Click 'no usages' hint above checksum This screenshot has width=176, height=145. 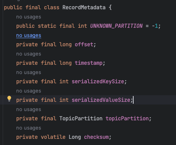tap(28, 128)
